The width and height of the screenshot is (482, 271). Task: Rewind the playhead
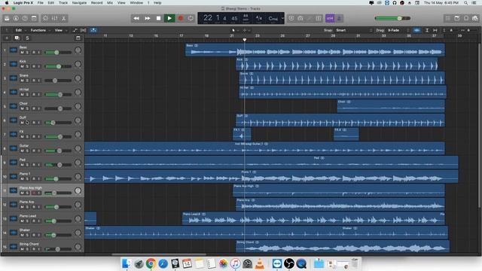[x=136, y=18]
